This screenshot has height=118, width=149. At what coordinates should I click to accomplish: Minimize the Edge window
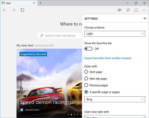(x=127, y=3)
